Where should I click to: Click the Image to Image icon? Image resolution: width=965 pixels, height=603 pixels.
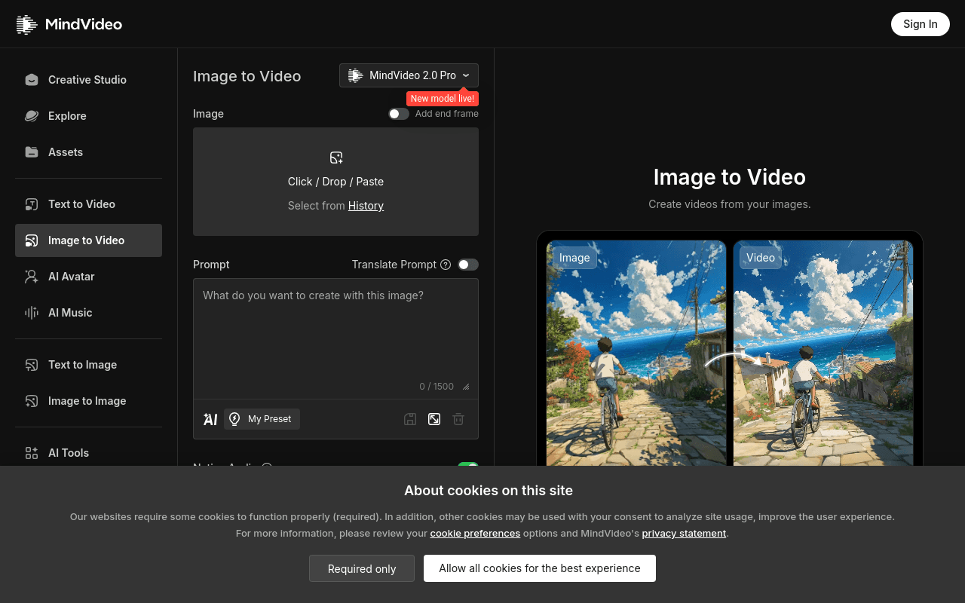point(32,401)
